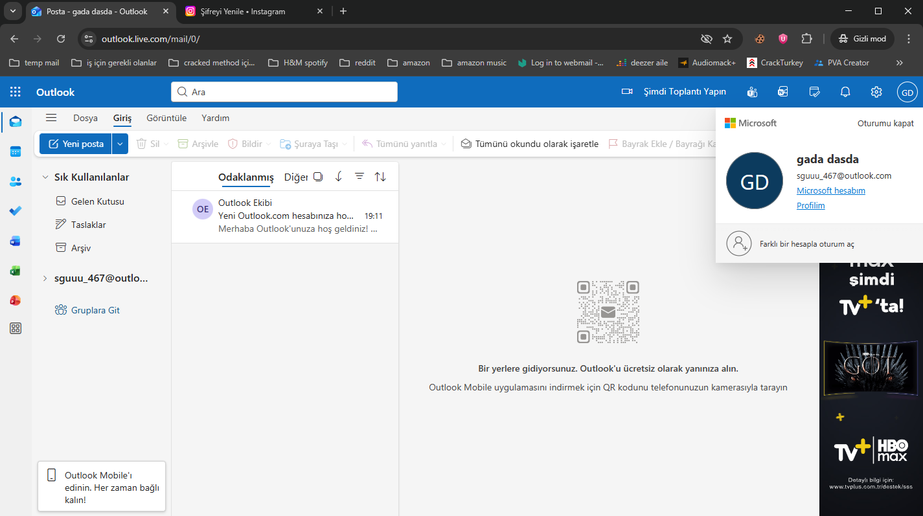Open the OneNote feed icon in header
Screen dimensions: 923x516
click(x=783, y=92)
